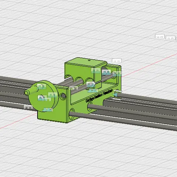Select the gray joint glyph over the left rod
177x177 pixels.
[x=28, y=107]
